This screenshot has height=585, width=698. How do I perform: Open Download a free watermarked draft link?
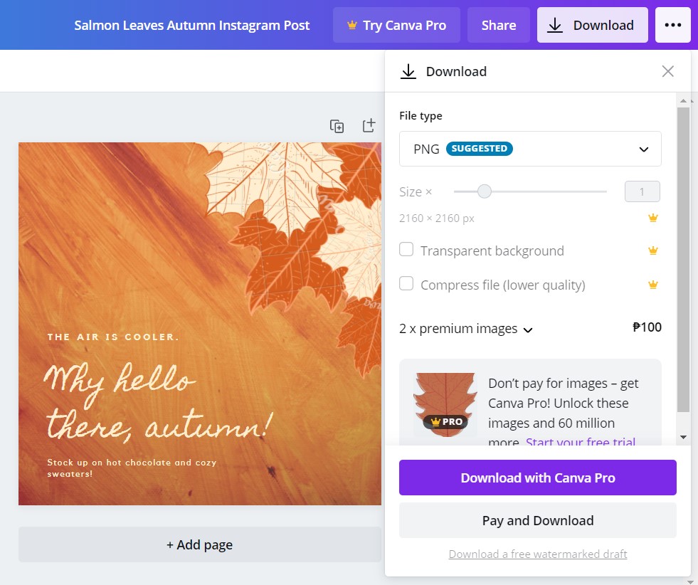click(537, 554)
